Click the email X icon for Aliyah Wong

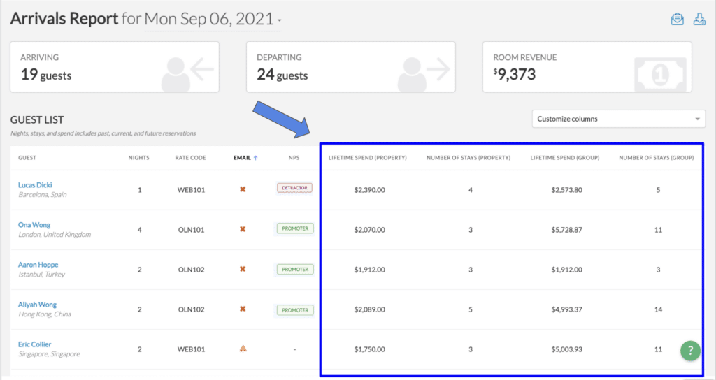[243, 309]
